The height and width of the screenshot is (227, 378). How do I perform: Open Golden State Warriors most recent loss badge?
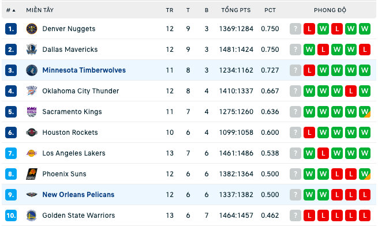[365, 215]
